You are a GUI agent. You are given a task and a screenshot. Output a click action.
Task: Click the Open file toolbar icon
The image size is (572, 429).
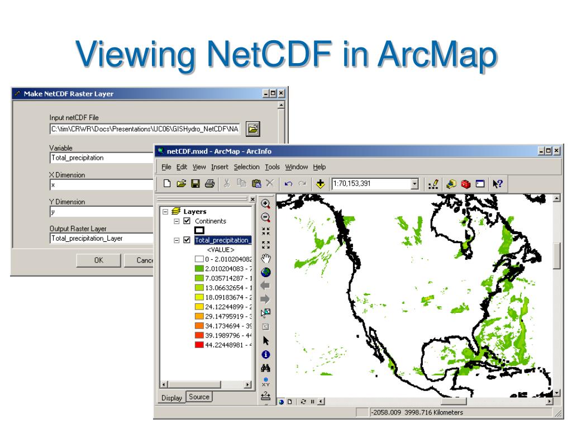point(182,183)
